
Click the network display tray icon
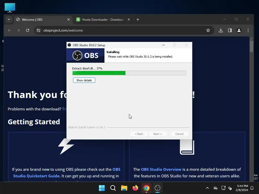223,188
